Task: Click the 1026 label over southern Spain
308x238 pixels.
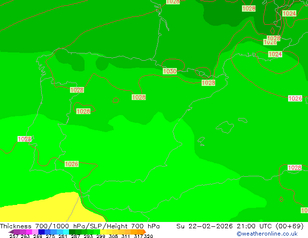Action: (x=71, y=164)
